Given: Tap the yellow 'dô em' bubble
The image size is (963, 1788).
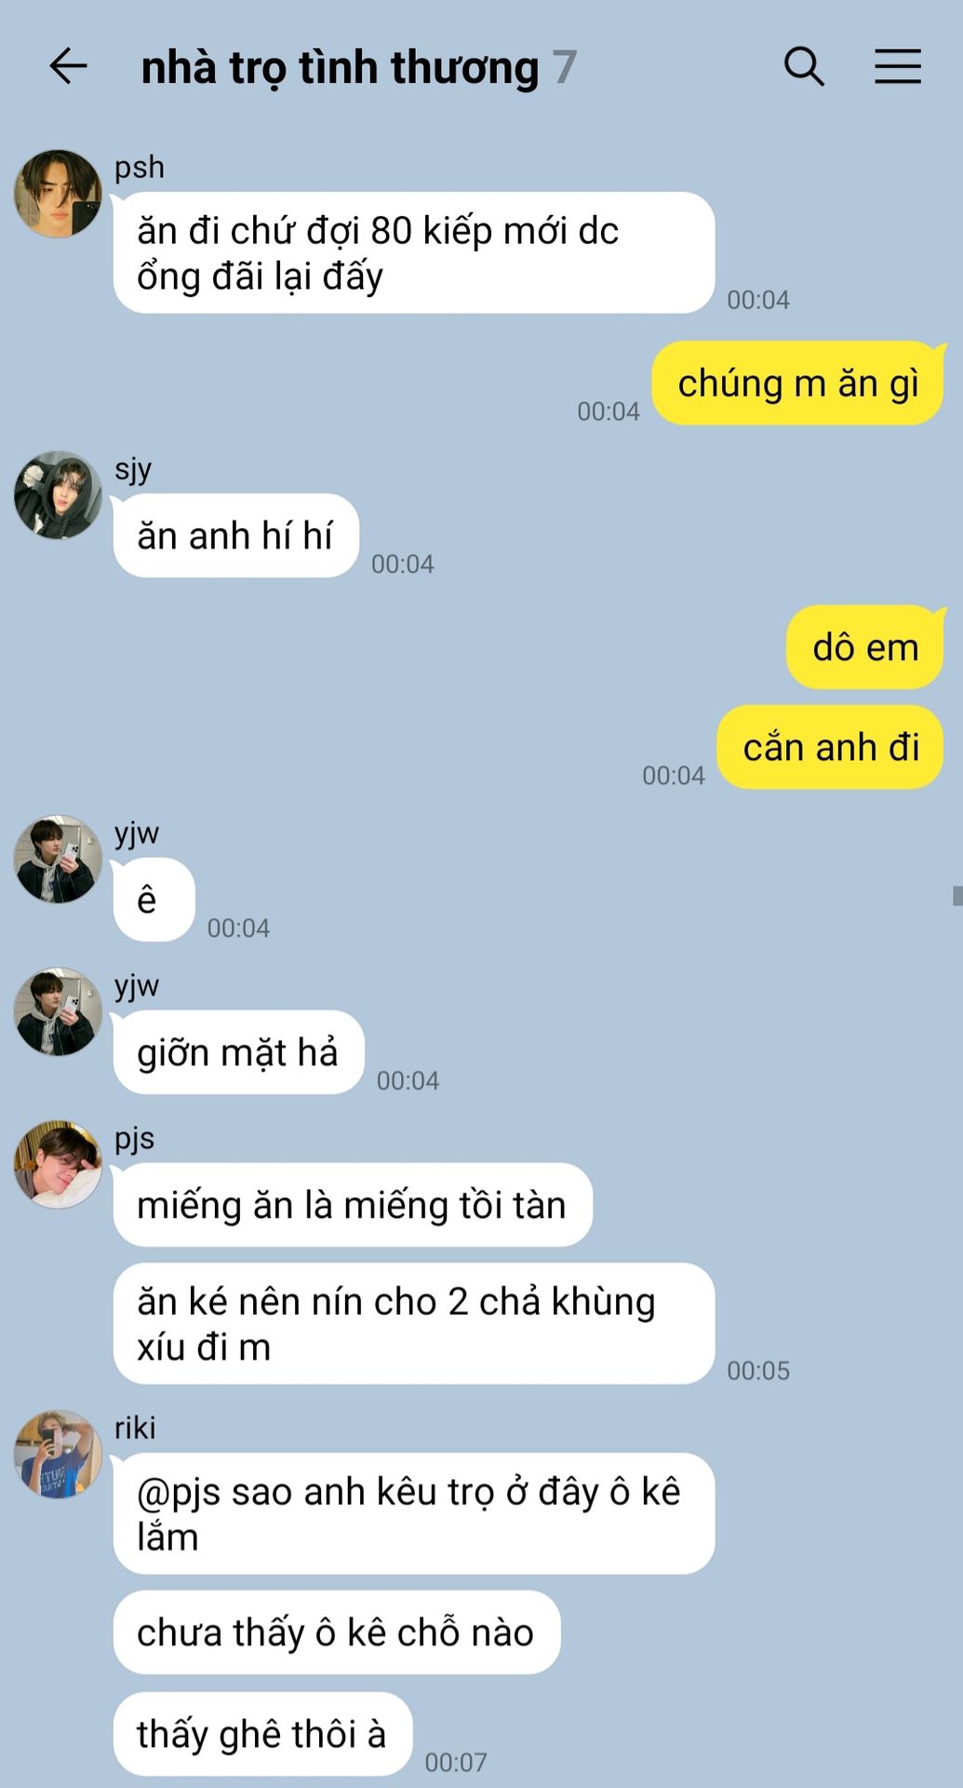Looking at the screenshot, I should click(865, 647).
